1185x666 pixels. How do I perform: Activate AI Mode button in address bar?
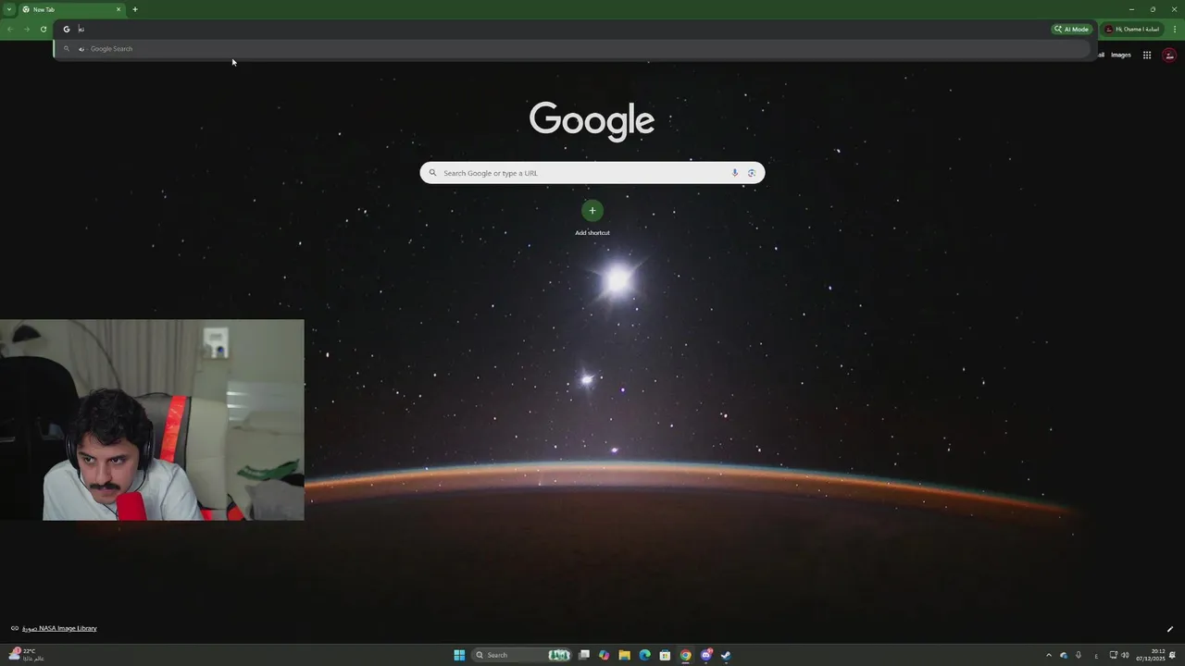tap(1071, 29)
